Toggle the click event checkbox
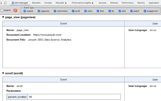The width and height of the screenshot is (161, 101). 120,11
